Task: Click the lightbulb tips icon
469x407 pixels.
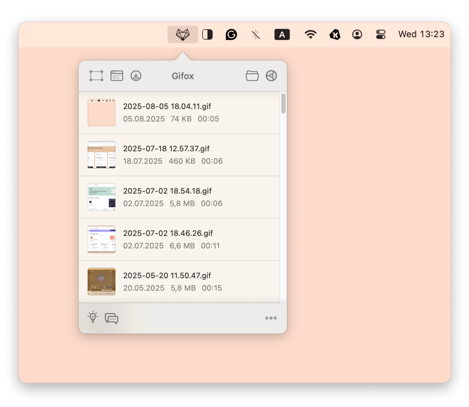Action: (x=93, y=317)
